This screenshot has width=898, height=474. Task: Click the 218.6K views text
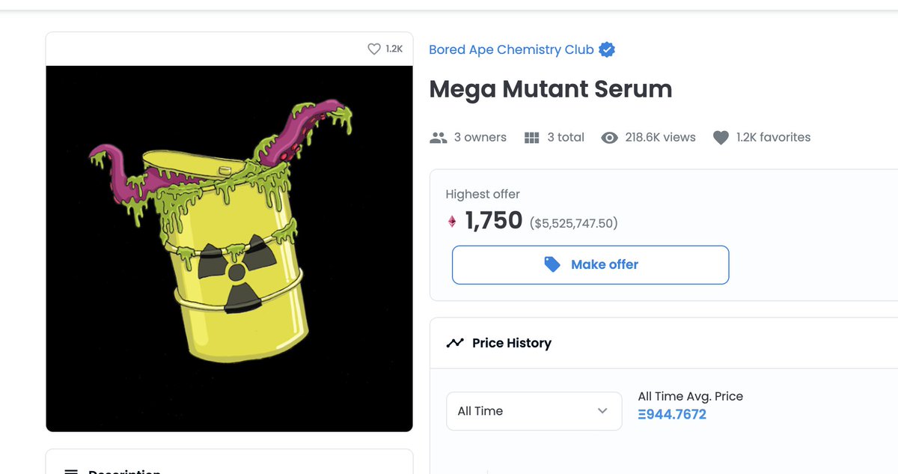click(x=660, y=138)
